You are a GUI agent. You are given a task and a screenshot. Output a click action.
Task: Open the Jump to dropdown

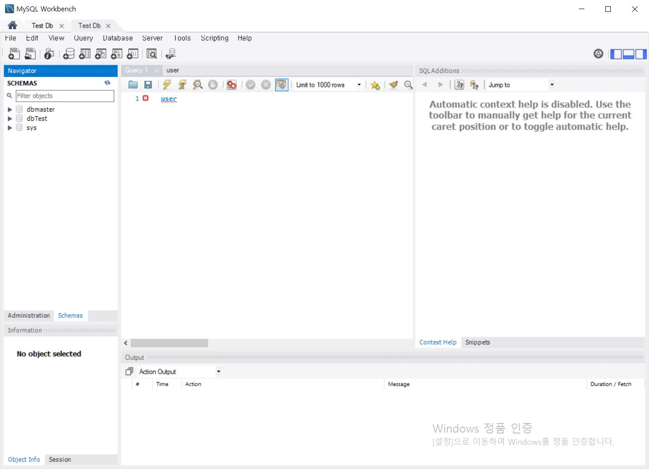552,85
